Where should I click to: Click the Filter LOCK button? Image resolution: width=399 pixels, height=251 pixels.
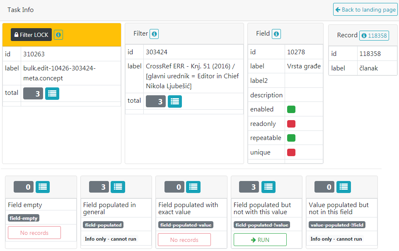pos(31,35)
